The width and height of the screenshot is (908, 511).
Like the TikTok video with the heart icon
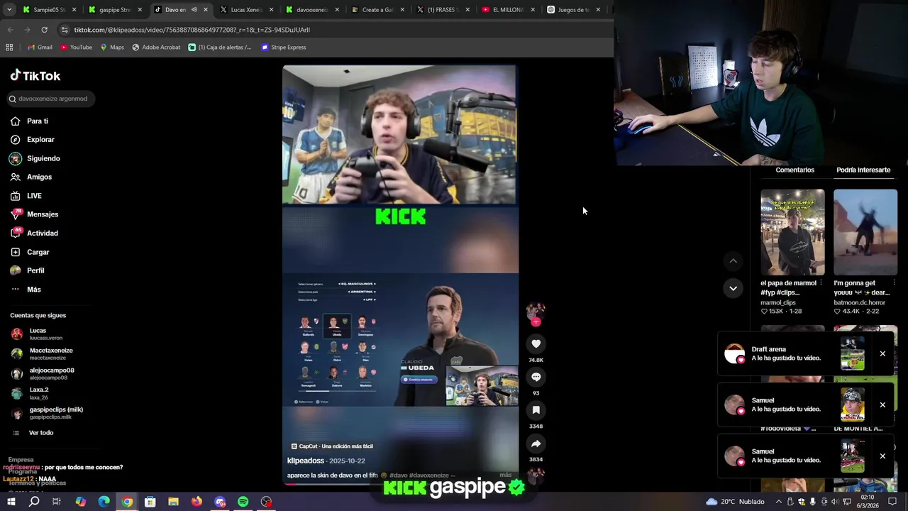536,344
